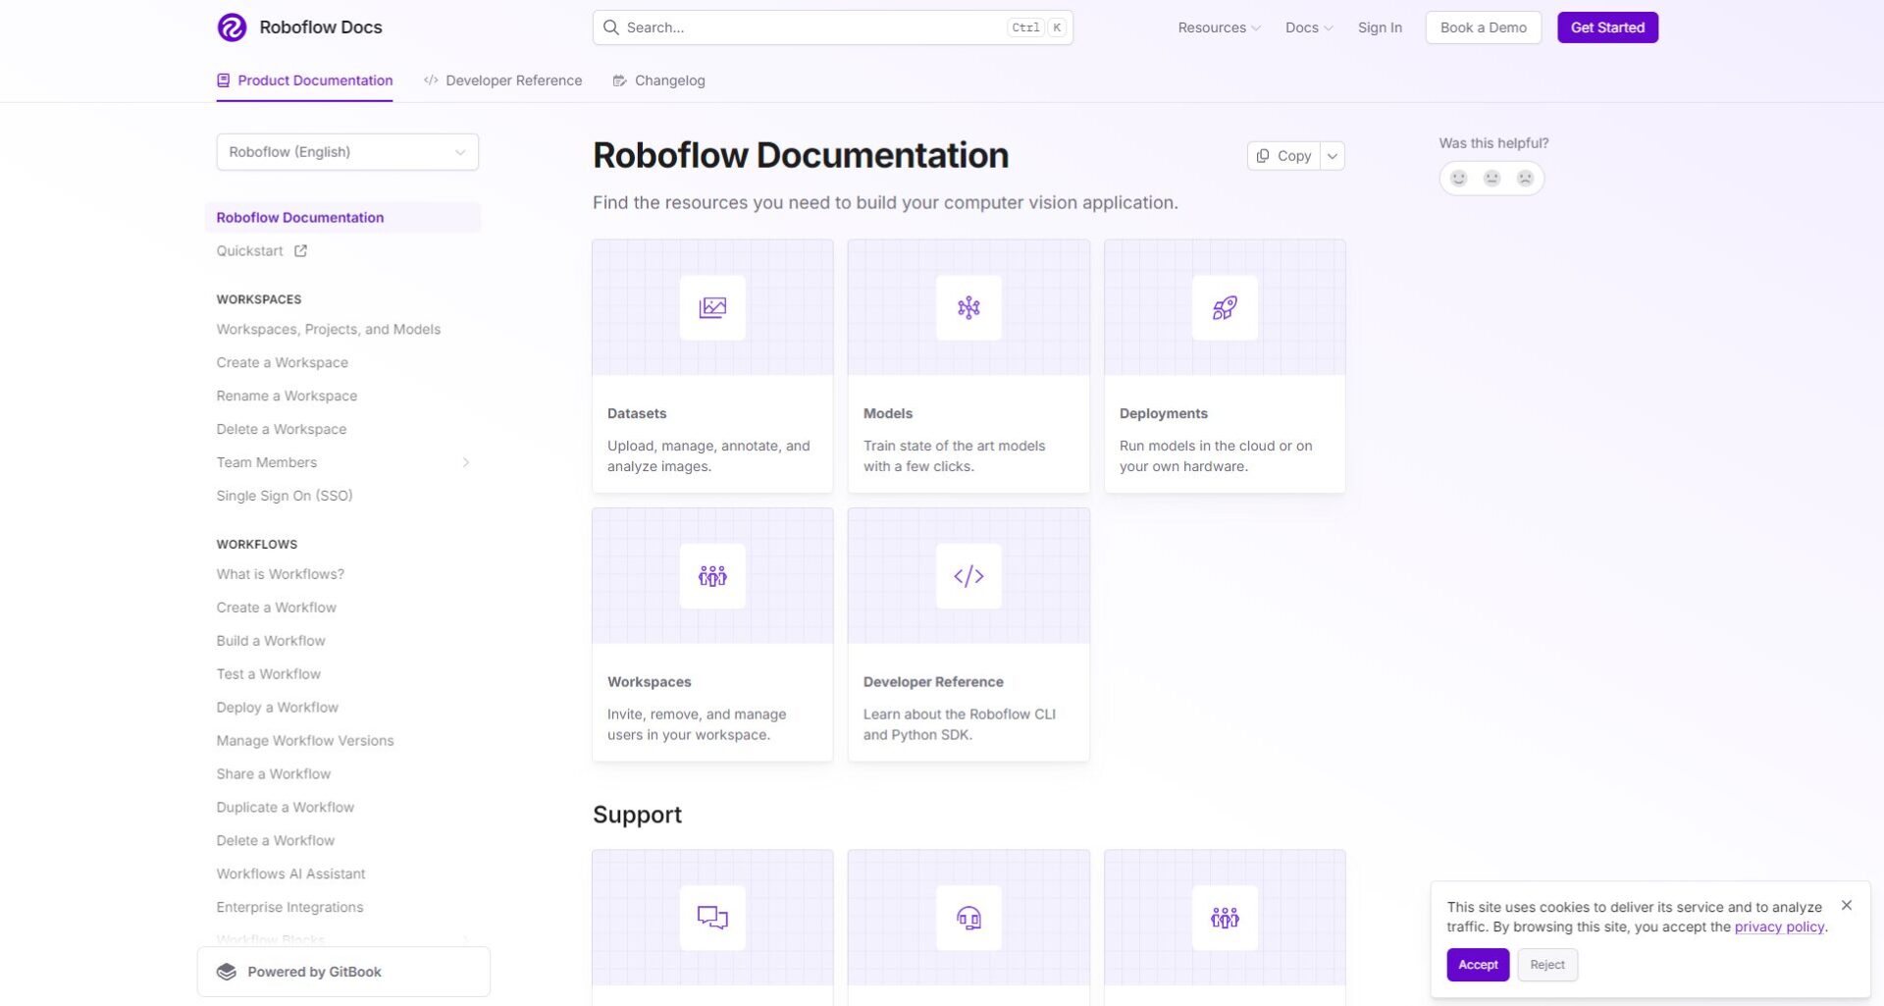Open the Copy button dropdown arrow

(x=1333, y=156)
